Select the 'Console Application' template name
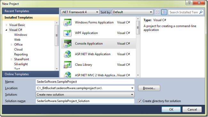208x117 pixels. (x=89, y=43)
